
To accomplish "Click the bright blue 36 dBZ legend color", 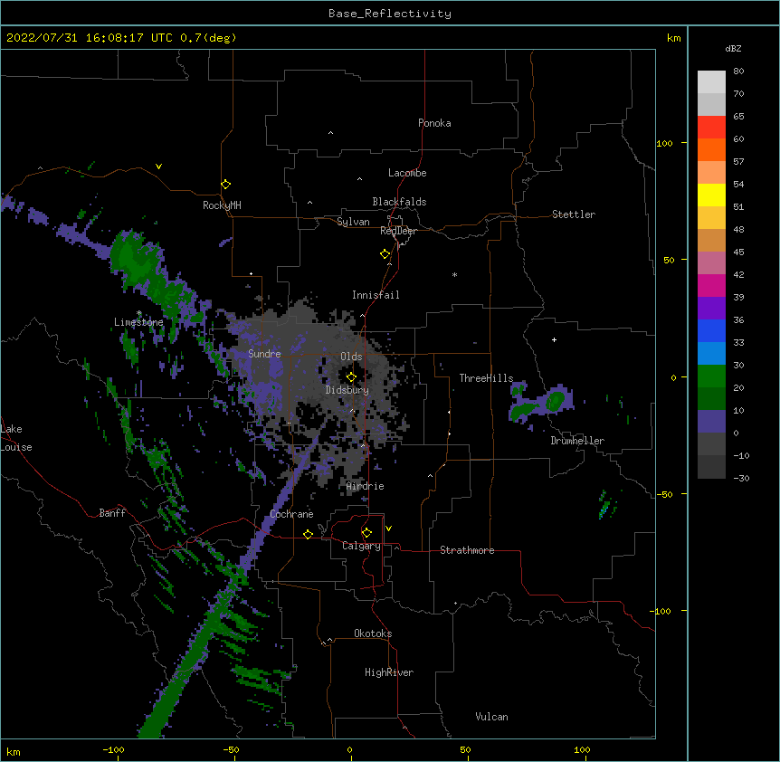I will tap(711, 330).
